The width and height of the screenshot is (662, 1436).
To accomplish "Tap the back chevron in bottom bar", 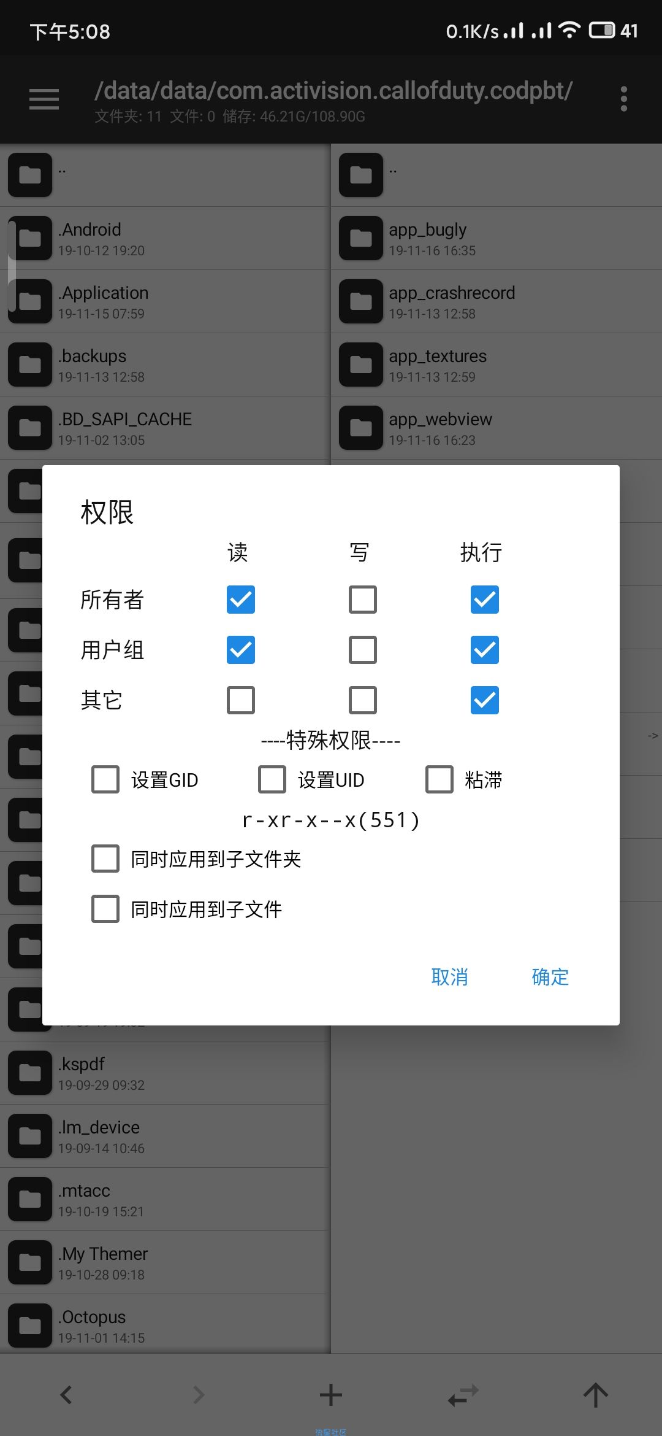I will (x=66, y=1395).
